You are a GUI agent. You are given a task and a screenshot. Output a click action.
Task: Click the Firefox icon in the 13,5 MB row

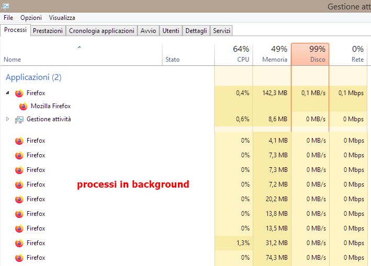click(19, 228)
